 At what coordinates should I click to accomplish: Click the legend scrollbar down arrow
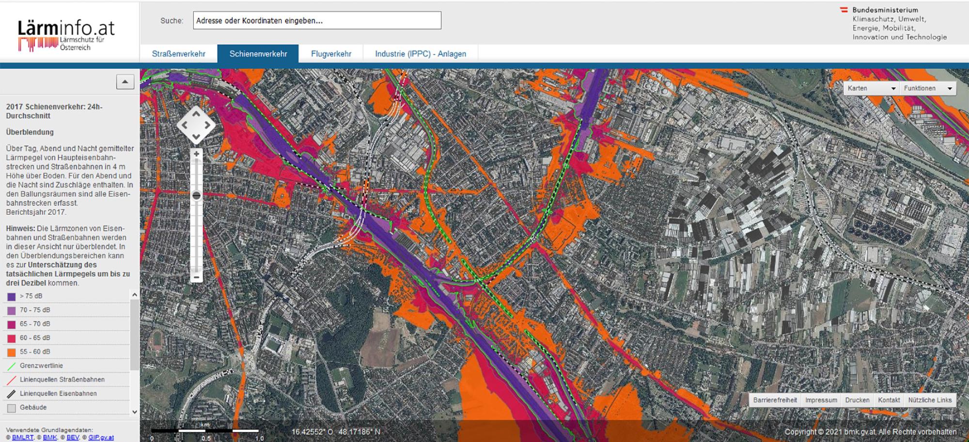tap(135, 412)
